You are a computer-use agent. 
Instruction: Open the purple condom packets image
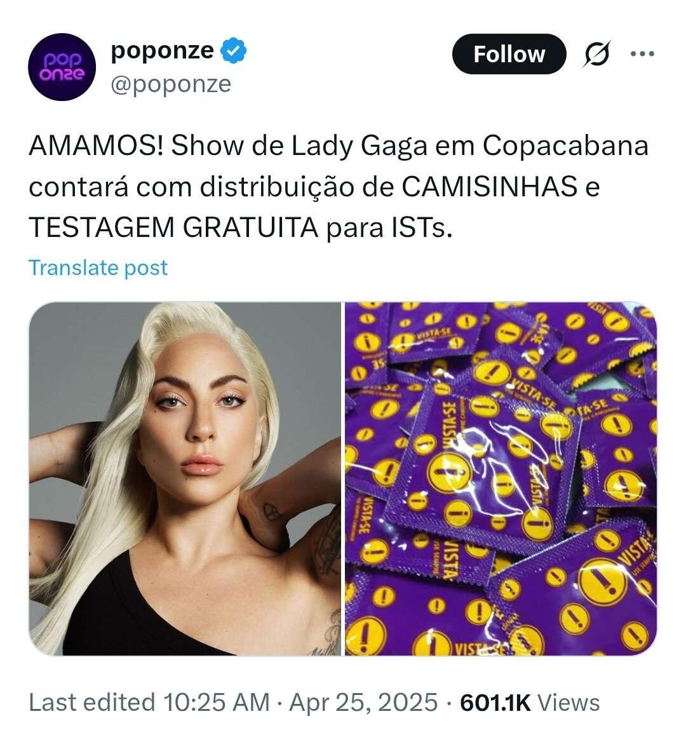click(x=501, y=478)
